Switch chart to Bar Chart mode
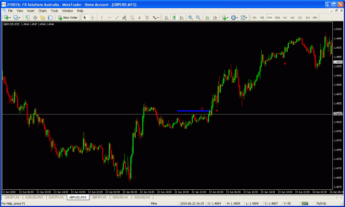This screenshot has height=207, width=345. coord(167,18)
